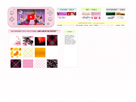Open the red anime girl site button
Screen dimensions: 136x102
pos(72,14)
